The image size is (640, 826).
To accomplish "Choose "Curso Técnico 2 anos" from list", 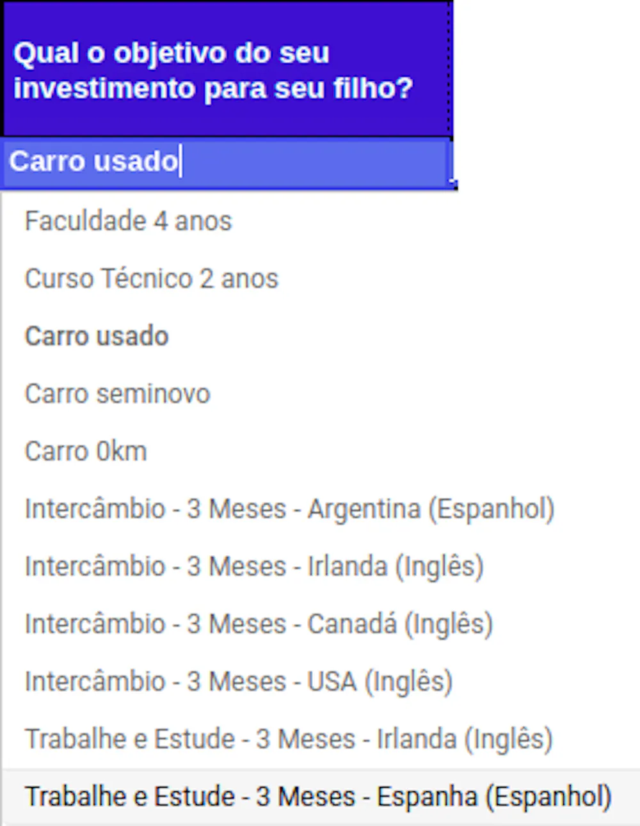I will point(152,279).
